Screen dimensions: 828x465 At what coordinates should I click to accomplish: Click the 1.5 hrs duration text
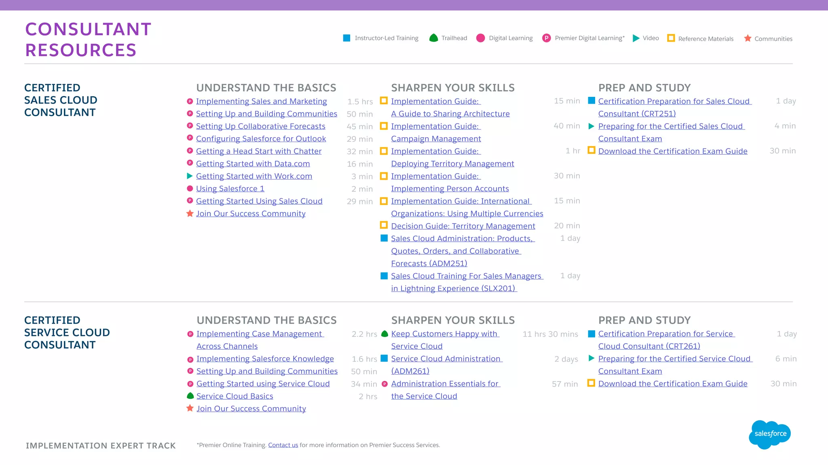coord(360,102)
